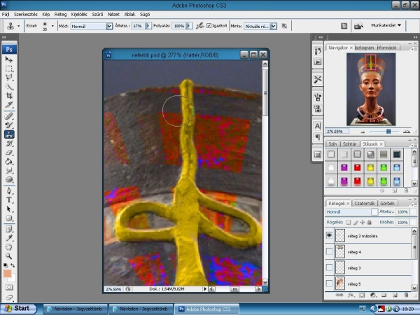Open Bridge from the options bar
This screenshot has height=315, width=420.
click(358, 26)
